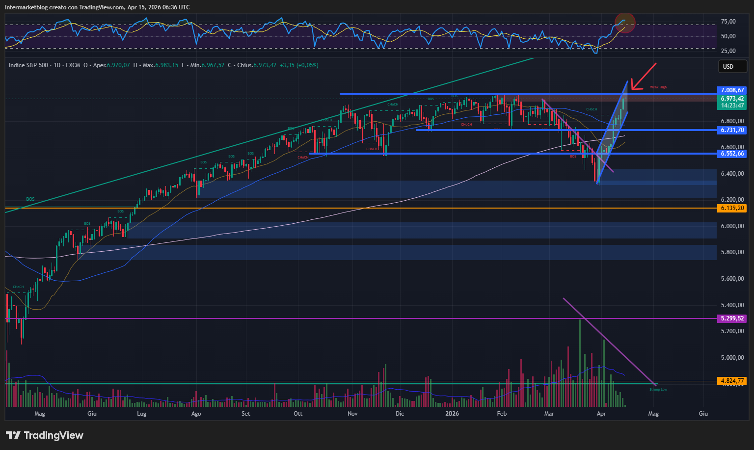The height and width of the screenshot is (450, 754).
Task: Click the Dic time axis label
Action: coord(400,414)
